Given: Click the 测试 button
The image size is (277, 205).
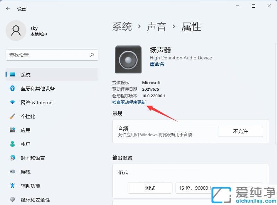Looking at the screenshot, I should 150,188.
